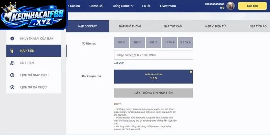
Task: Click the LƯU Ý notes heading
Action: point(117,104)
